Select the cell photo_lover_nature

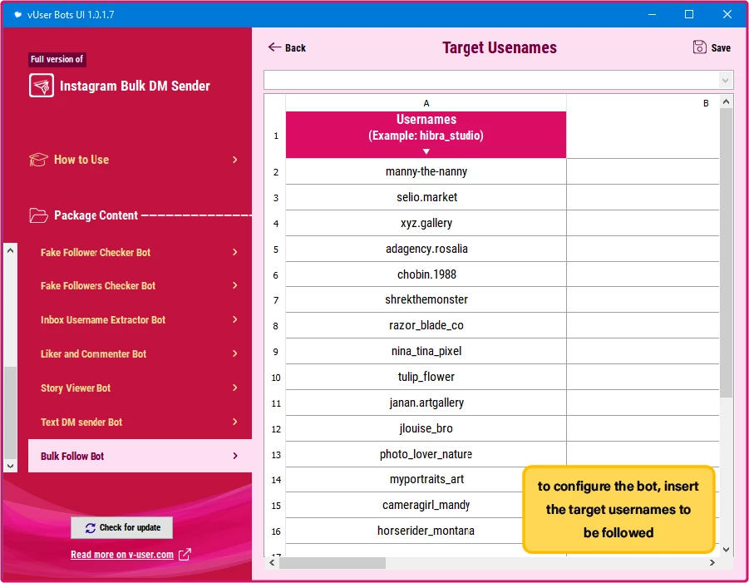coord(426,454)
